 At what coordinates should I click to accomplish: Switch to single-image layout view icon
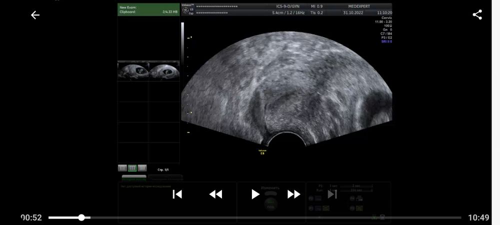(122, 168)
